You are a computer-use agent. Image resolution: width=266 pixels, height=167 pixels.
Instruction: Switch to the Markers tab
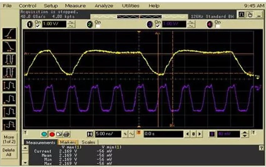tap(68, 142)
